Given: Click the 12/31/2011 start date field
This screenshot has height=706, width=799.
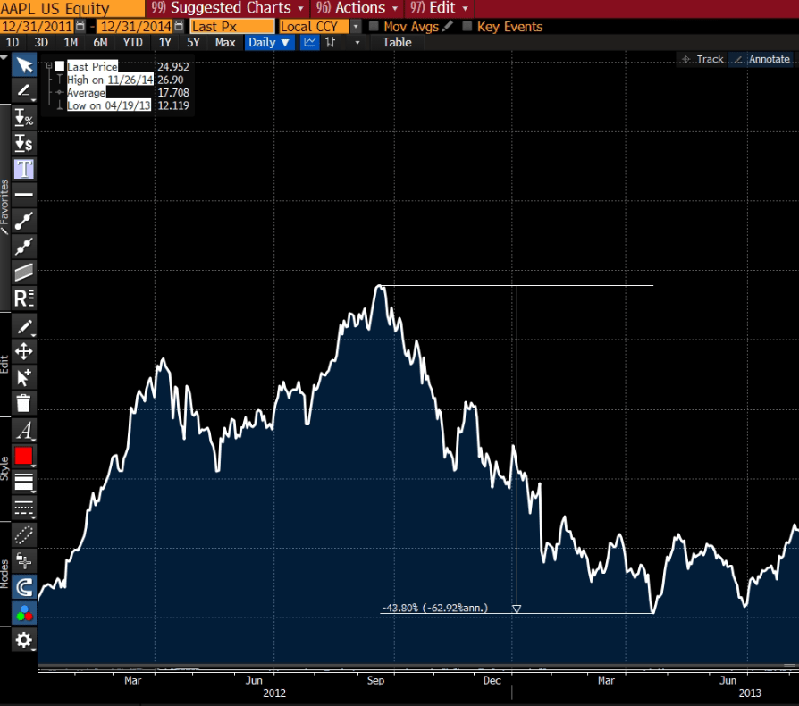Looking at the screenshot, I should tap(36, 27).
